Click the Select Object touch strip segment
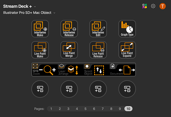Screen dimensions: 171x117 click(x=96, y=69)
